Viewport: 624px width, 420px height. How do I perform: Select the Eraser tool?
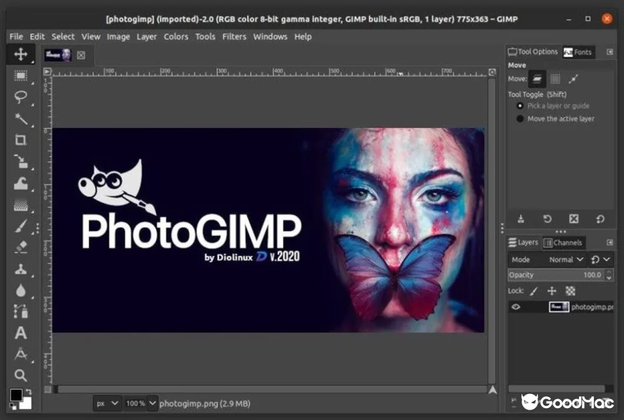(21, 247)
